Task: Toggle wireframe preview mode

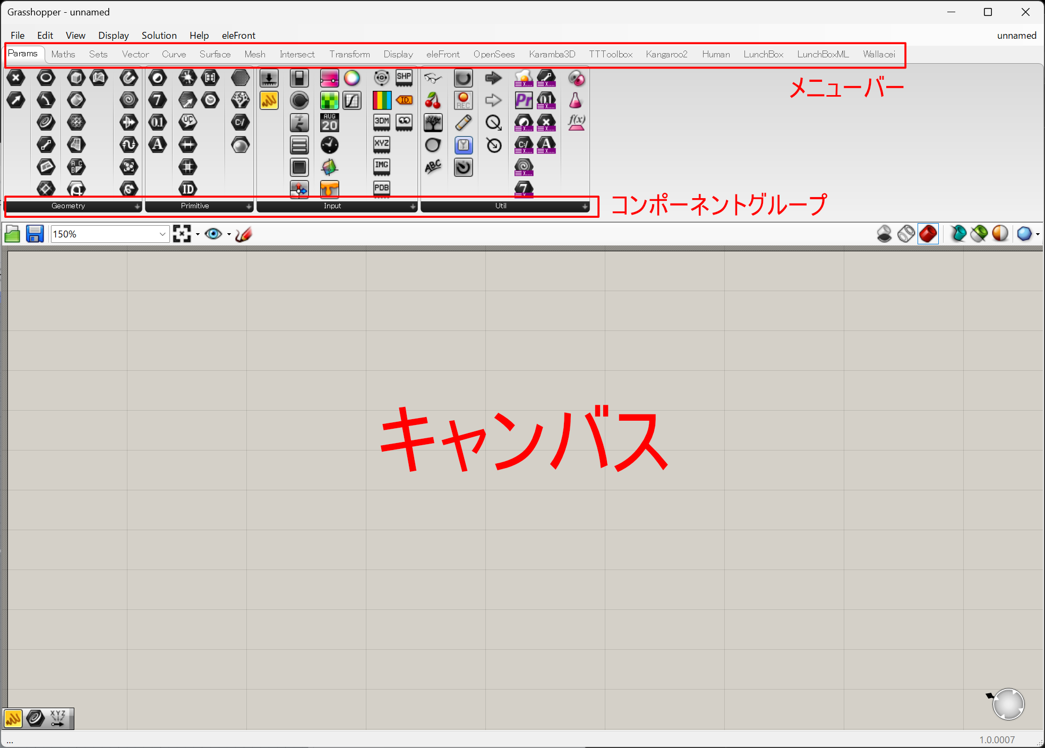Action: [906, 234]
